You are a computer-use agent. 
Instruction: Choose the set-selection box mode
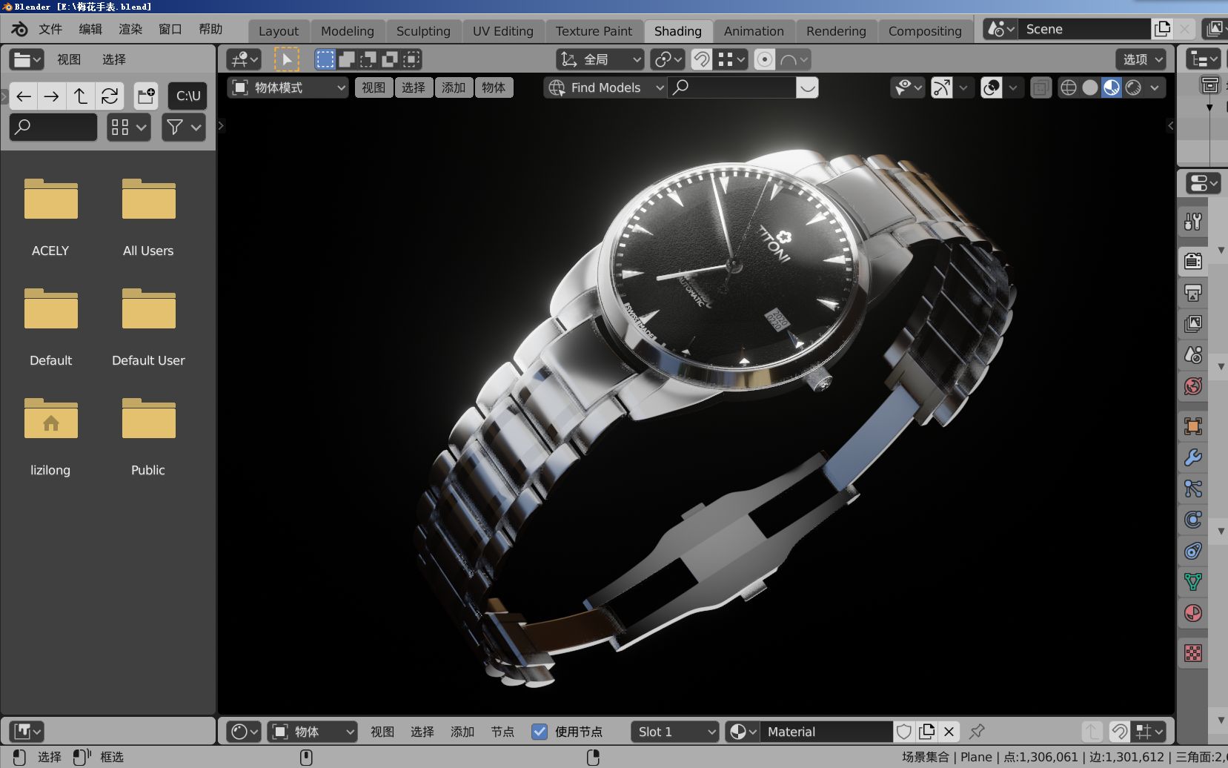coord(325,59)
